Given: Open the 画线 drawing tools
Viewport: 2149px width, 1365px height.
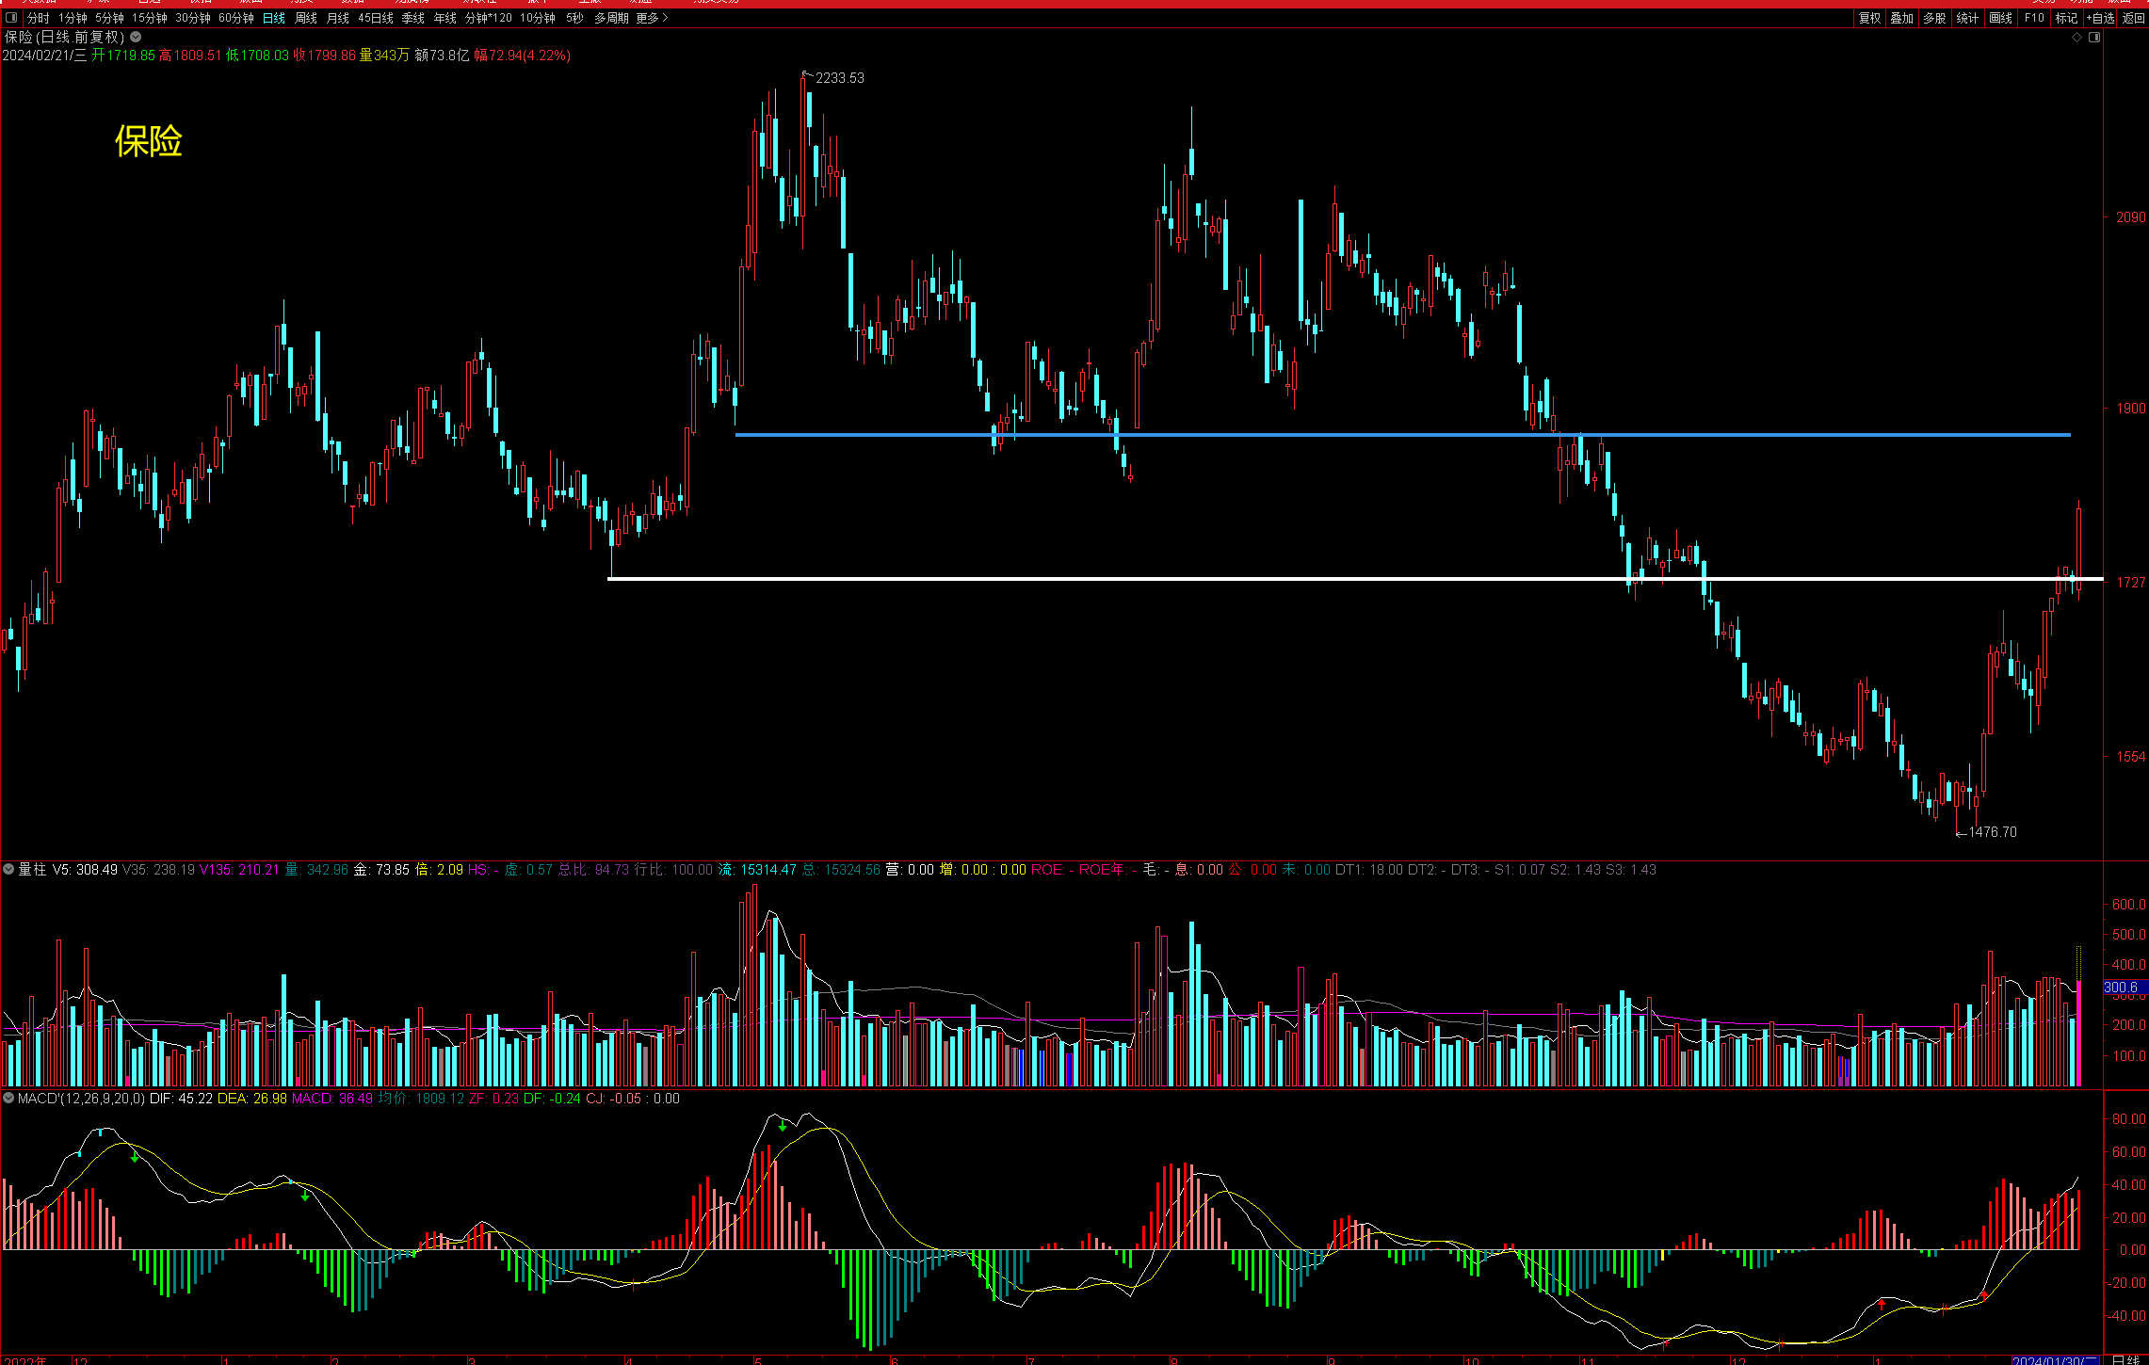Looking at the screenshot, I should 2000,18.
